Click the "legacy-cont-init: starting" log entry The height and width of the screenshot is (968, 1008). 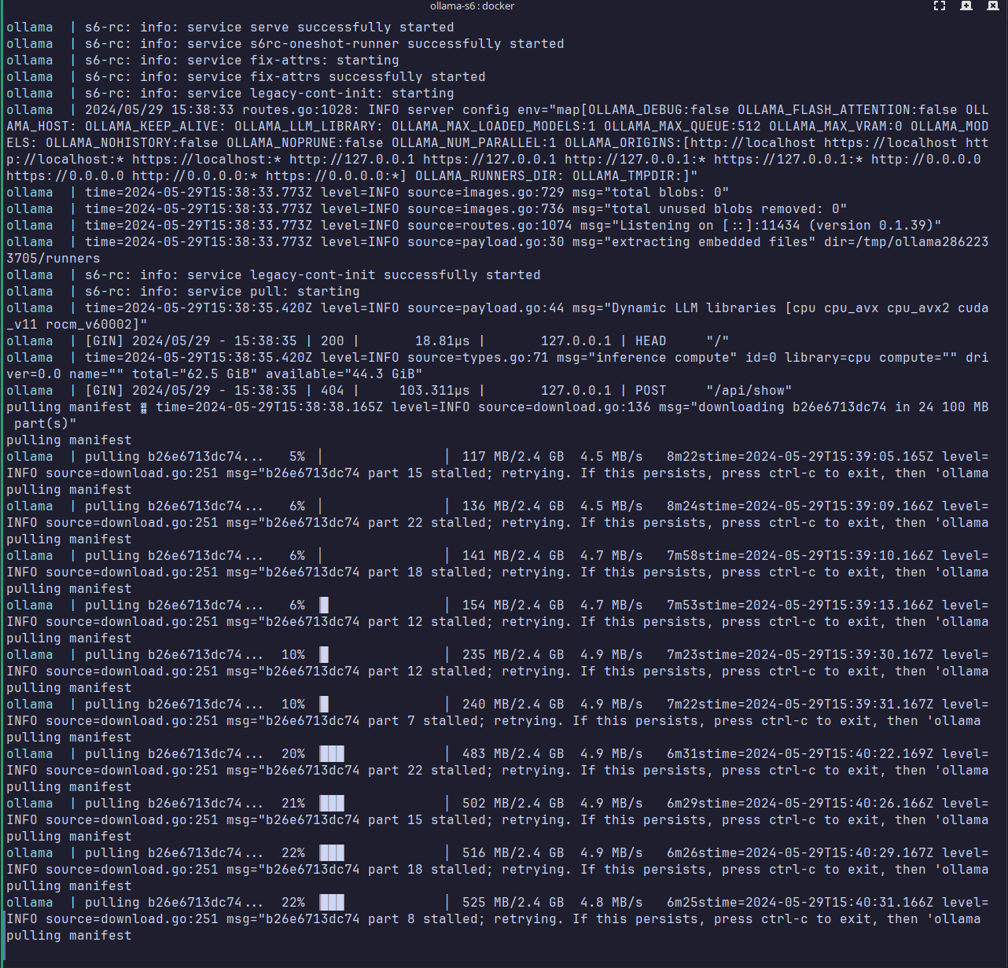click(x=352, y=94)
